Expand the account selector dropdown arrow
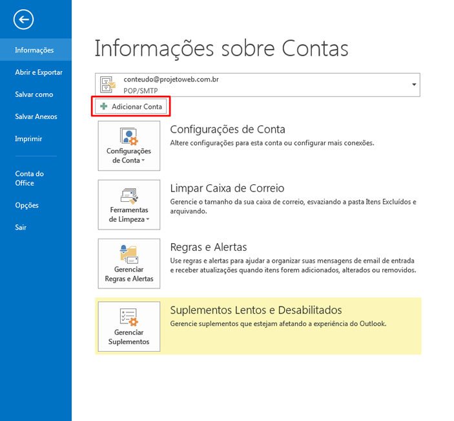 click(x=414, y=85)
